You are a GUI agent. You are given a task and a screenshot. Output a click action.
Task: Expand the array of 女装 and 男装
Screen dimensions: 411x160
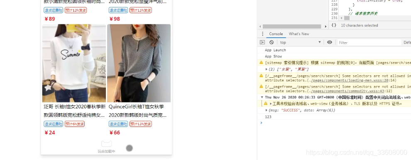pyautogui.click(x=267, y=69)
